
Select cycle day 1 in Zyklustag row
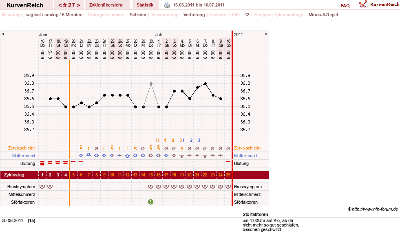coord(42,175)
